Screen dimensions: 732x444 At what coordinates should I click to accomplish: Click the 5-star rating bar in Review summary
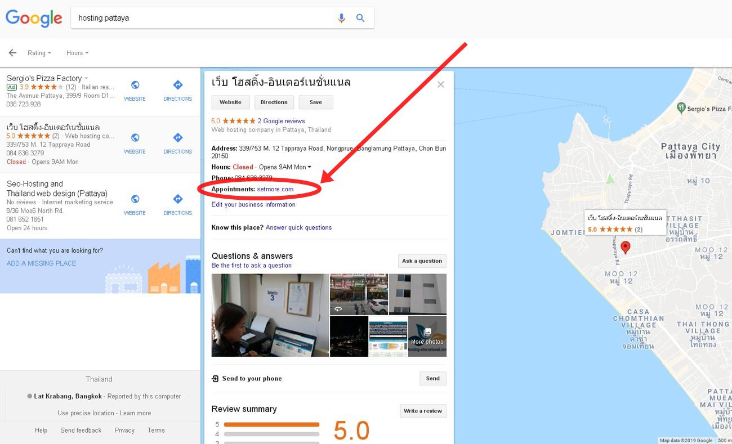(271, 425)
